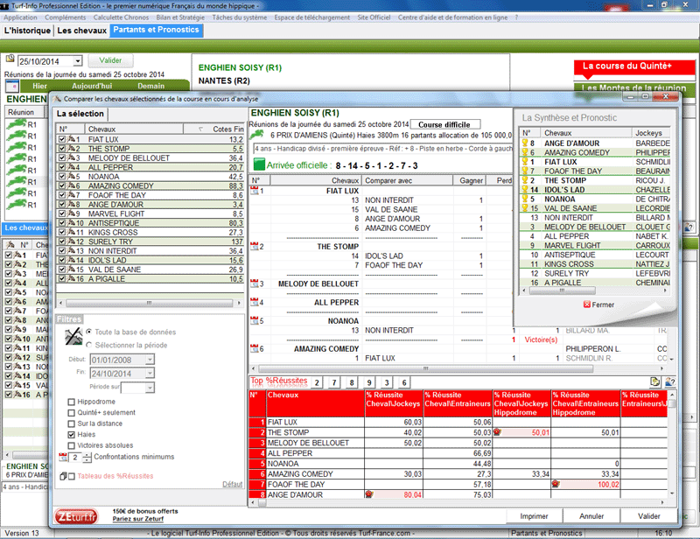The width and height of the screenshot is (700, 539).
Task: Click calendar icon on AMAZING COMEDY comparison row
Action: point(255,349)
